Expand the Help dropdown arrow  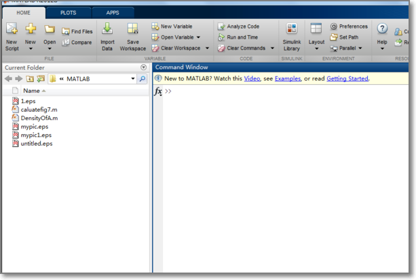click(x=382, y=49)
